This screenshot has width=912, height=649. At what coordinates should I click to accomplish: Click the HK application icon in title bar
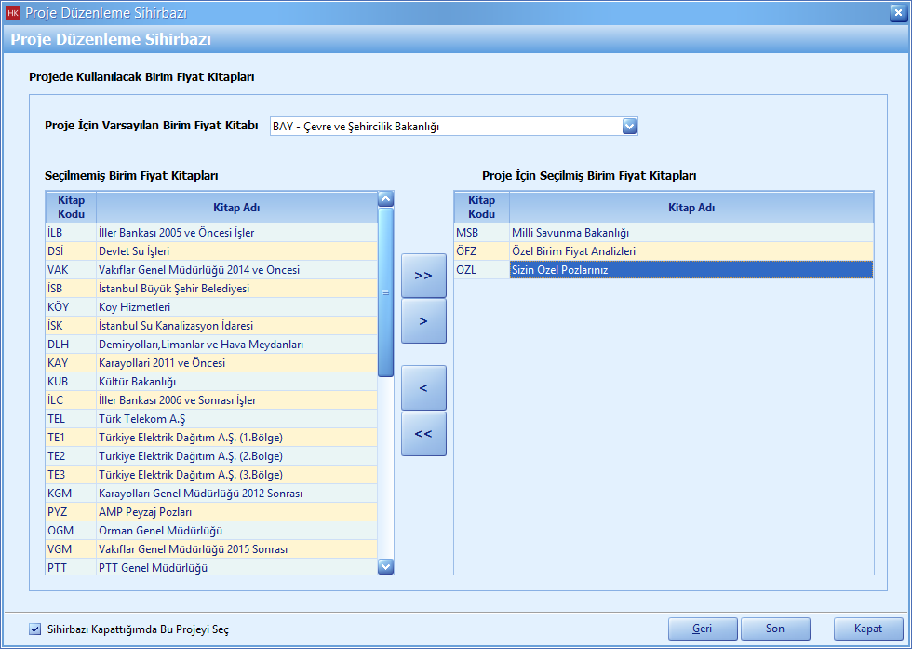(x=13, y=13)
